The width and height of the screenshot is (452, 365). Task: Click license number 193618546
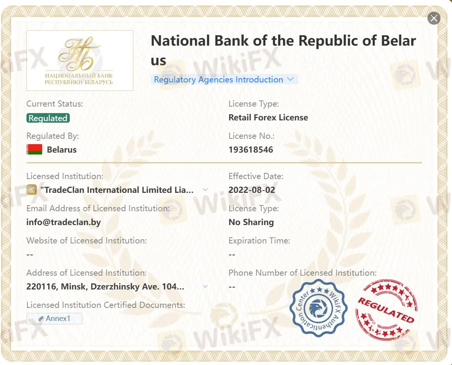tap(251, 150)
